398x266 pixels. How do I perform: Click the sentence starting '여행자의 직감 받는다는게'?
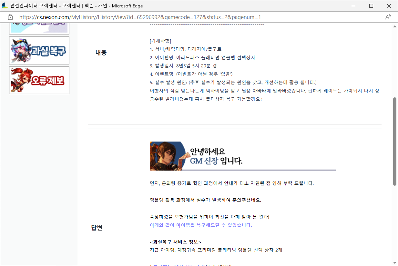pyautogui.click(x=265, y=91)
